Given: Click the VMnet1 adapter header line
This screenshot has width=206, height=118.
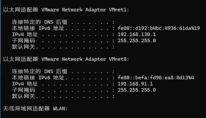Looking at the screenshot, I should (x=66, y=10).
